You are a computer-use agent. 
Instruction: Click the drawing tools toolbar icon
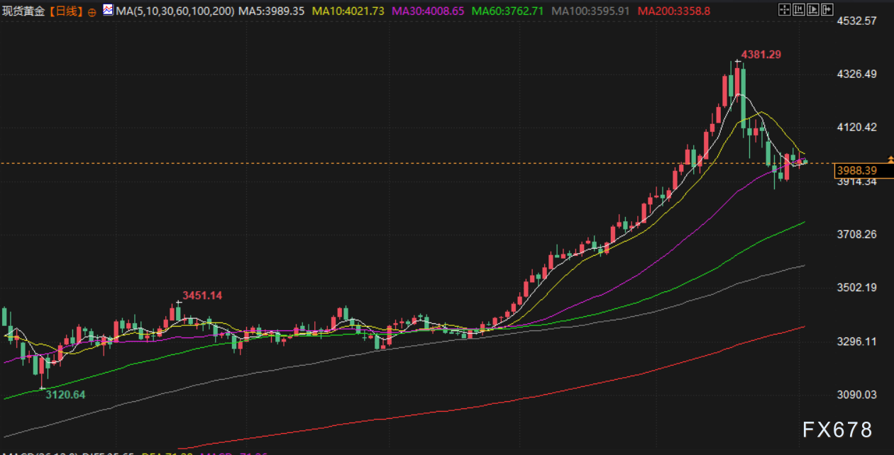(798, 10)
